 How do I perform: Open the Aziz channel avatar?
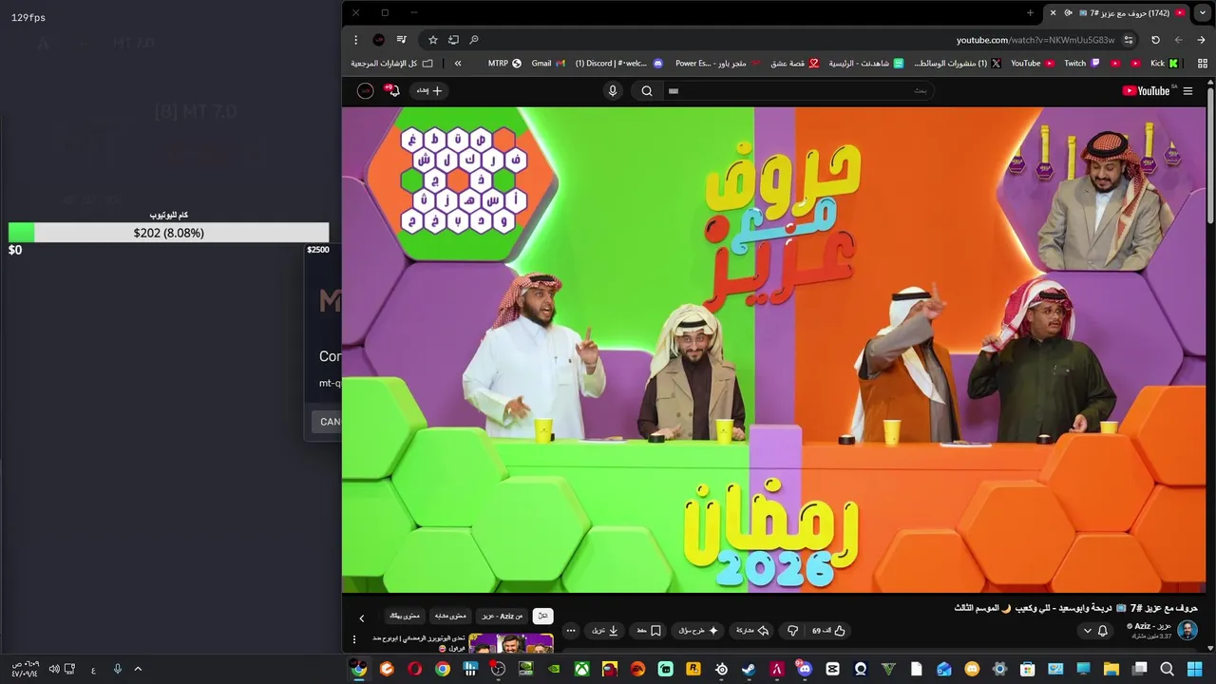coord(1187,631)
